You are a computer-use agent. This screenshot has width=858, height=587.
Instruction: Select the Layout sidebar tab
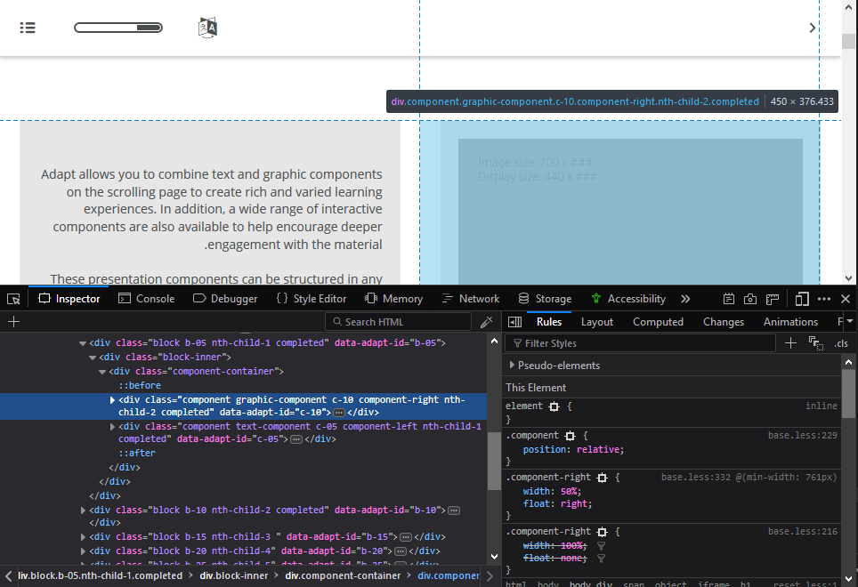pos(597,322)
